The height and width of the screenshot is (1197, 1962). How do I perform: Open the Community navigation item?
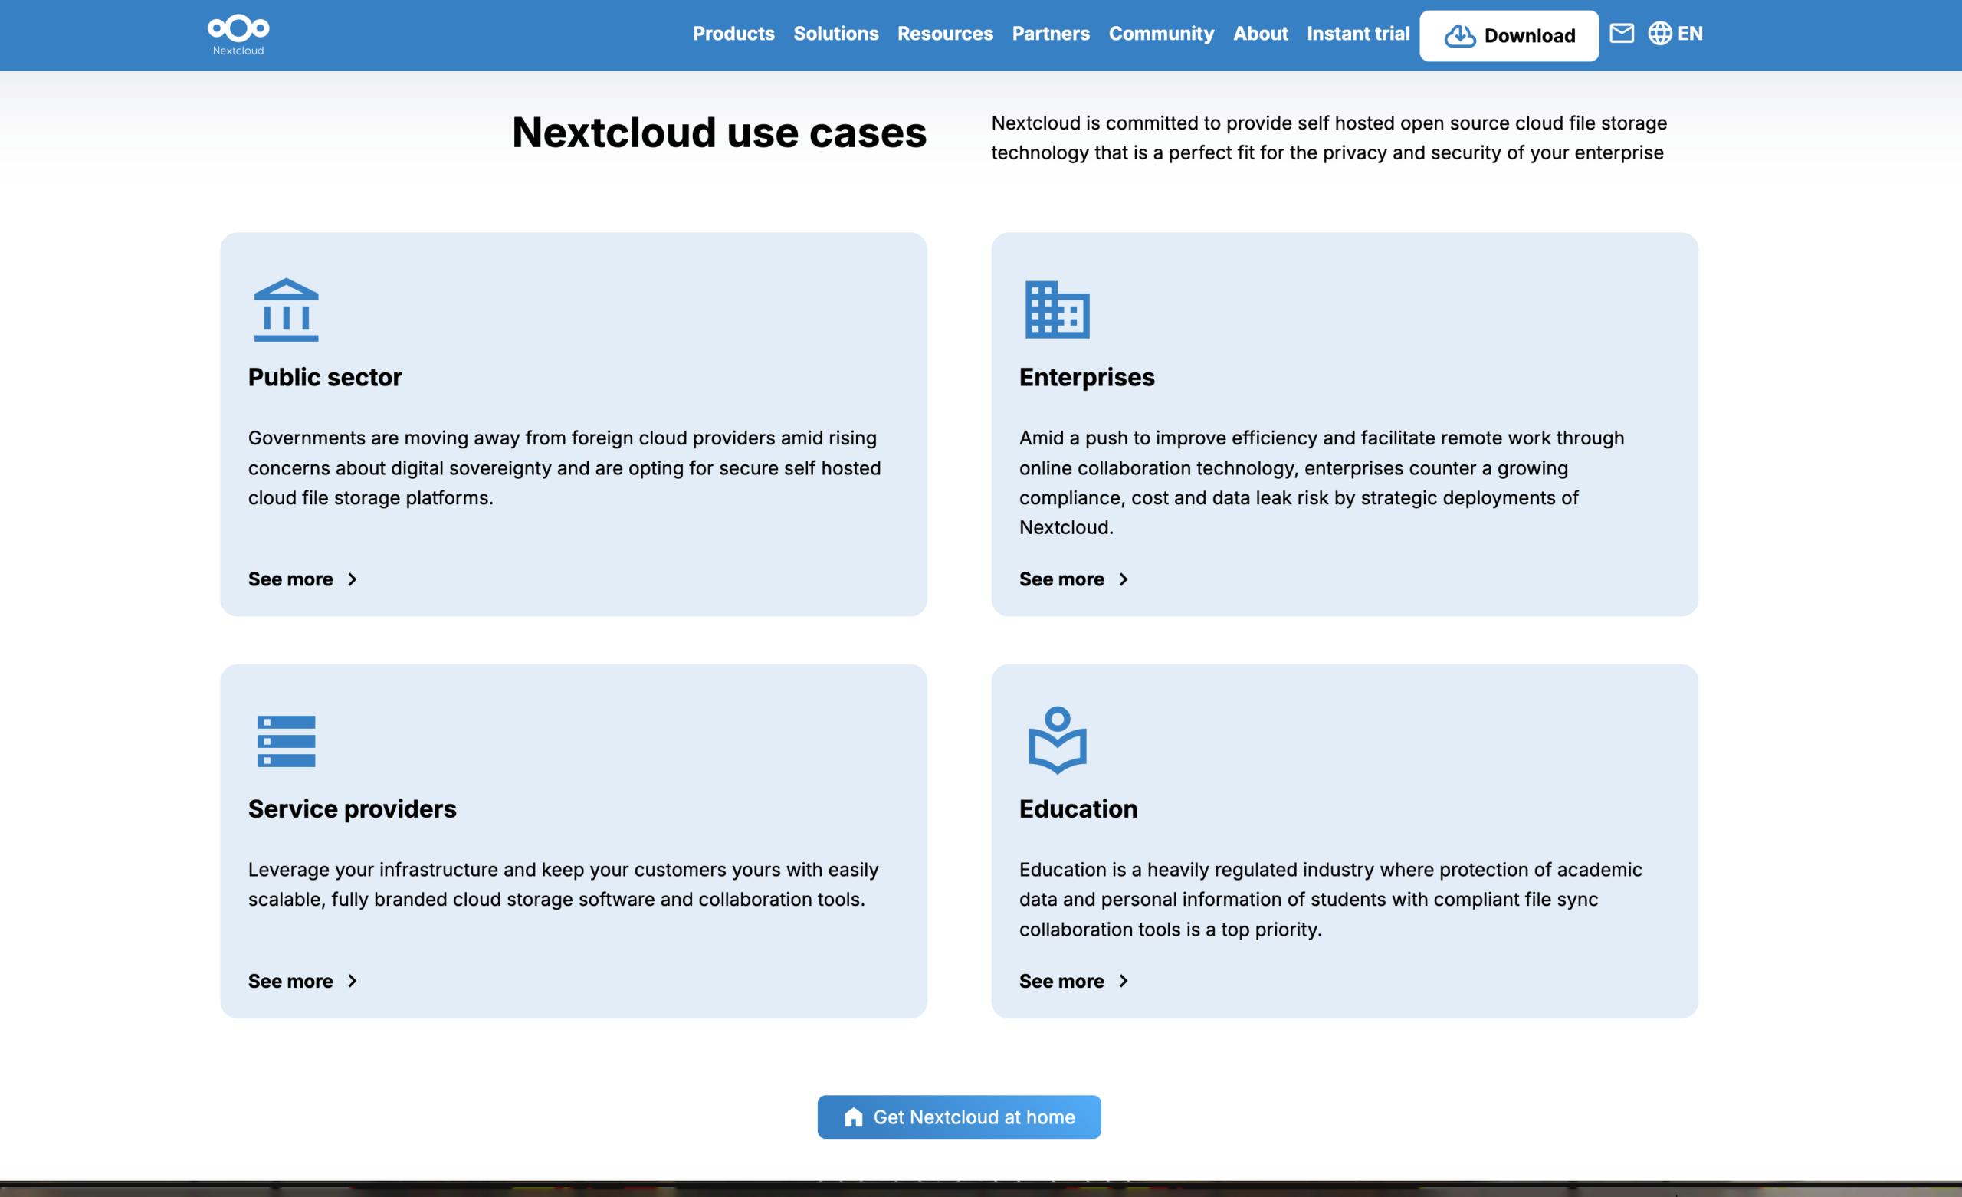click(x=1160, y=34)
